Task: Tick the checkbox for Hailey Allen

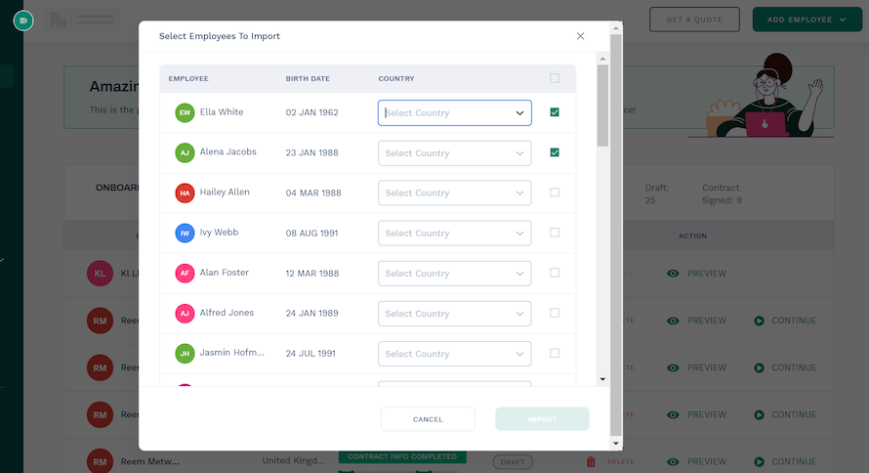Action: pyautogui.click(x=555, y=193)
